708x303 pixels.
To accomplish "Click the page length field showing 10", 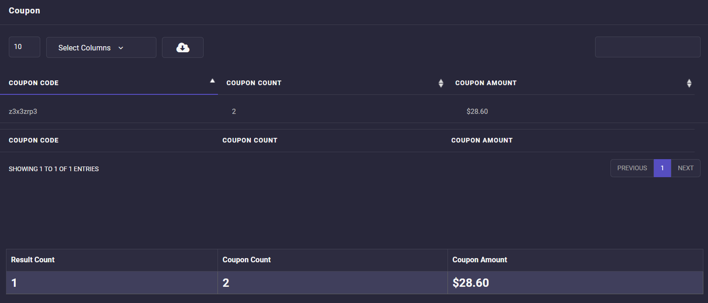I will [x=25, y=47].
